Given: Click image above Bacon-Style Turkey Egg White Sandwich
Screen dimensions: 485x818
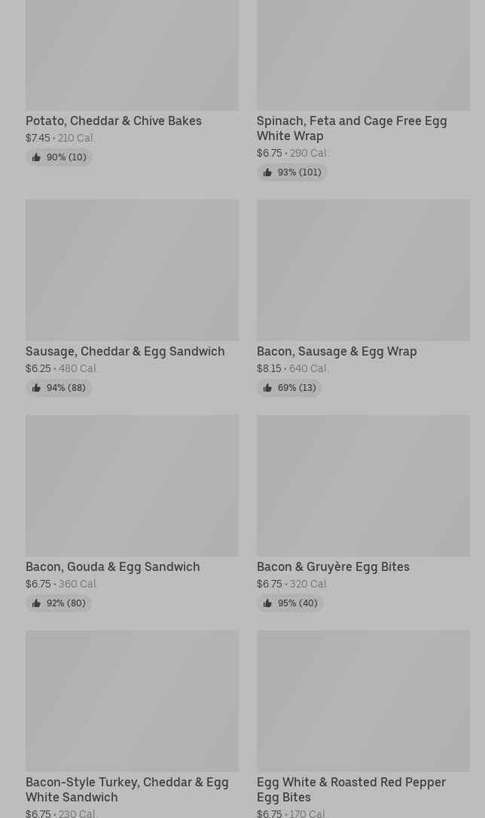Looking at the screenshot, I should 132,700.
